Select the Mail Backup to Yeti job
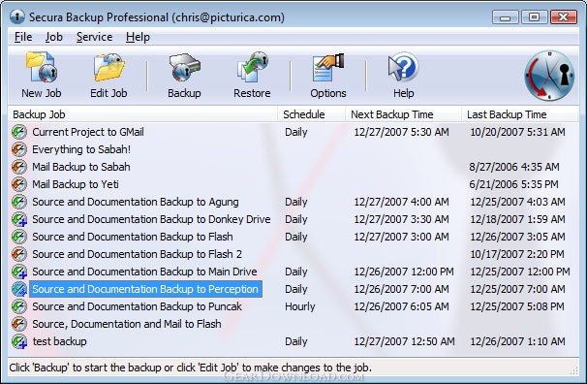Image resolution: width=587 pixels, height=384 pixels. [x=76, y=184]
